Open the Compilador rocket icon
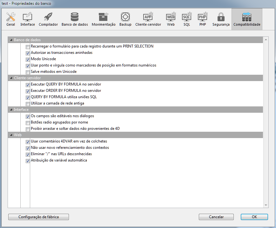The image size is (276, 228). (48, 17)
